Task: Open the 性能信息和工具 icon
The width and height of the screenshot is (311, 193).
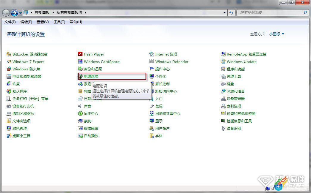Action: tap(223, 121)
